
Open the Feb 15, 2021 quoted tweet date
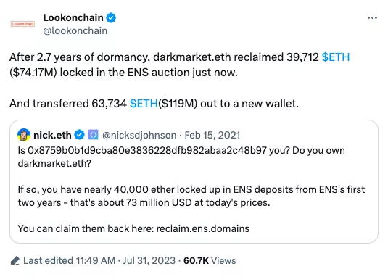pos(212,136)
